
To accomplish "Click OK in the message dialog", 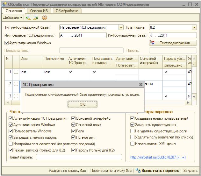I will pos(82,104).
